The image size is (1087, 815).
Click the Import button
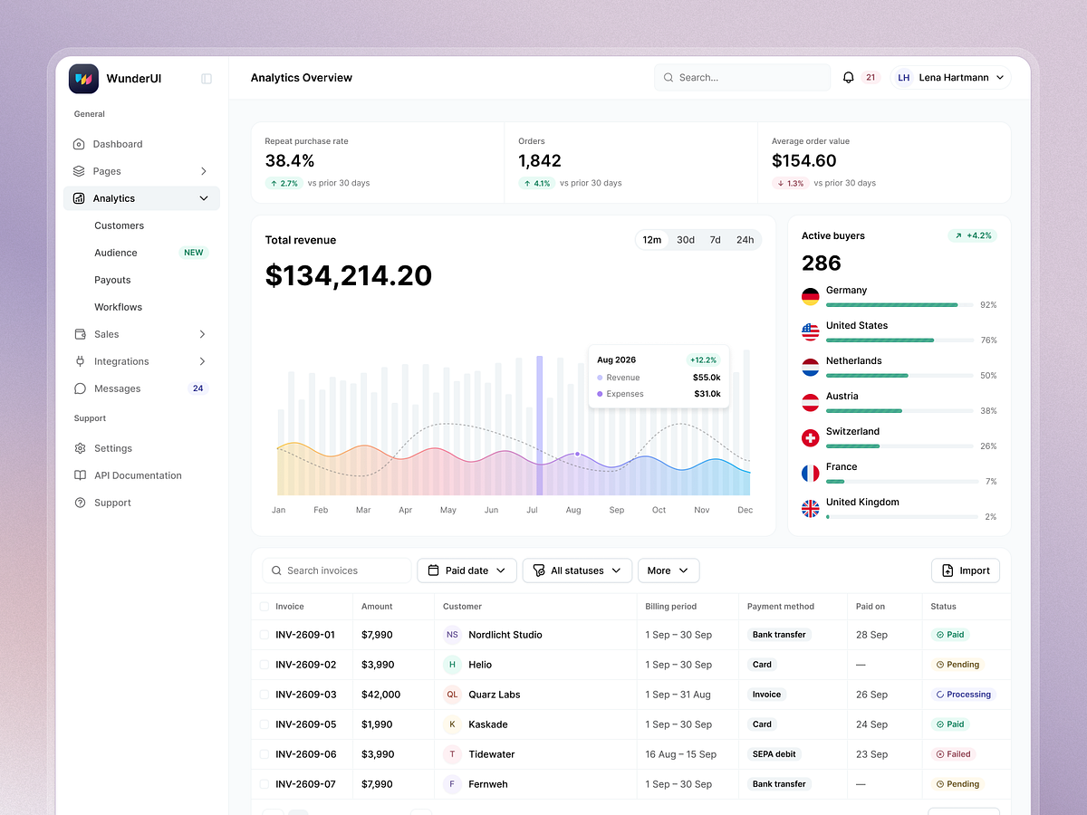pyautogui.click(x=966, y=570)
